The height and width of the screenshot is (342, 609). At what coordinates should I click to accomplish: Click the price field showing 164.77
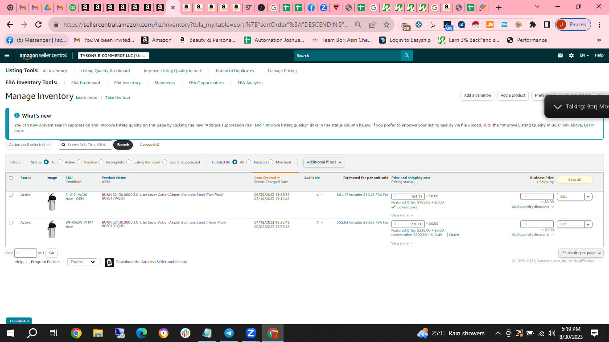click(407, 196)
